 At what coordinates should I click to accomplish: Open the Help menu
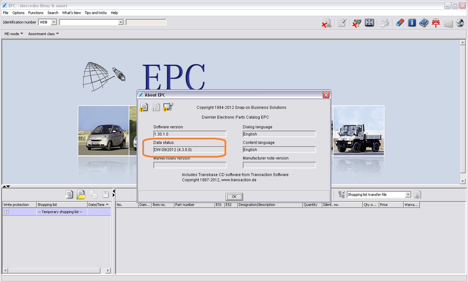coord(114,13)
